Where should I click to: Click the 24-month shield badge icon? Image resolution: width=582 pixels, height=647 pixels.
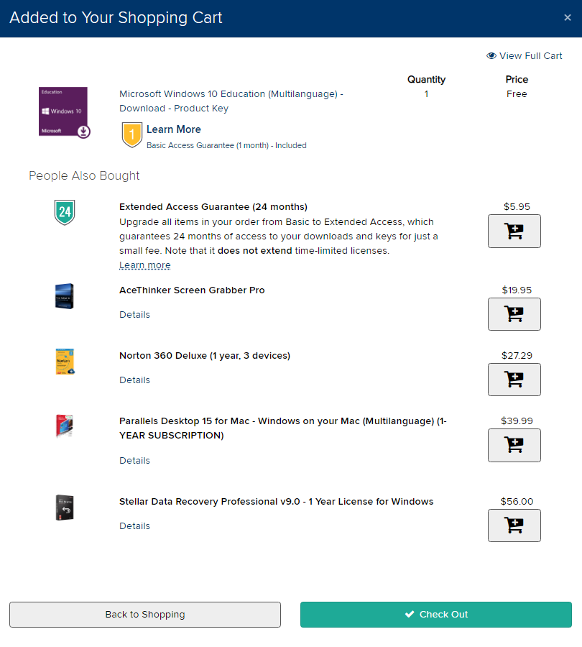coord(65,212)
